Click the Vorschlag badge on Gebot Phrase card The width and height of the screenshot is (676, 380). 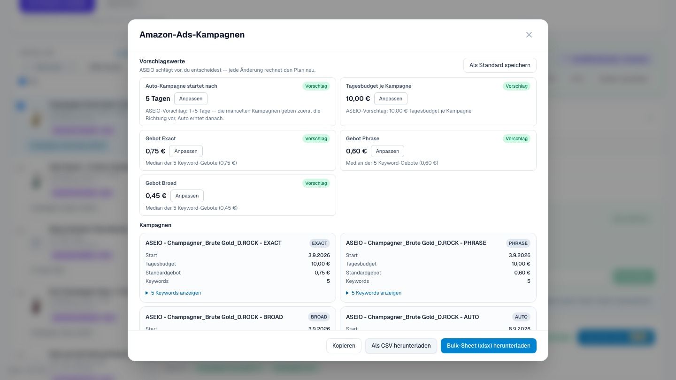516,138
